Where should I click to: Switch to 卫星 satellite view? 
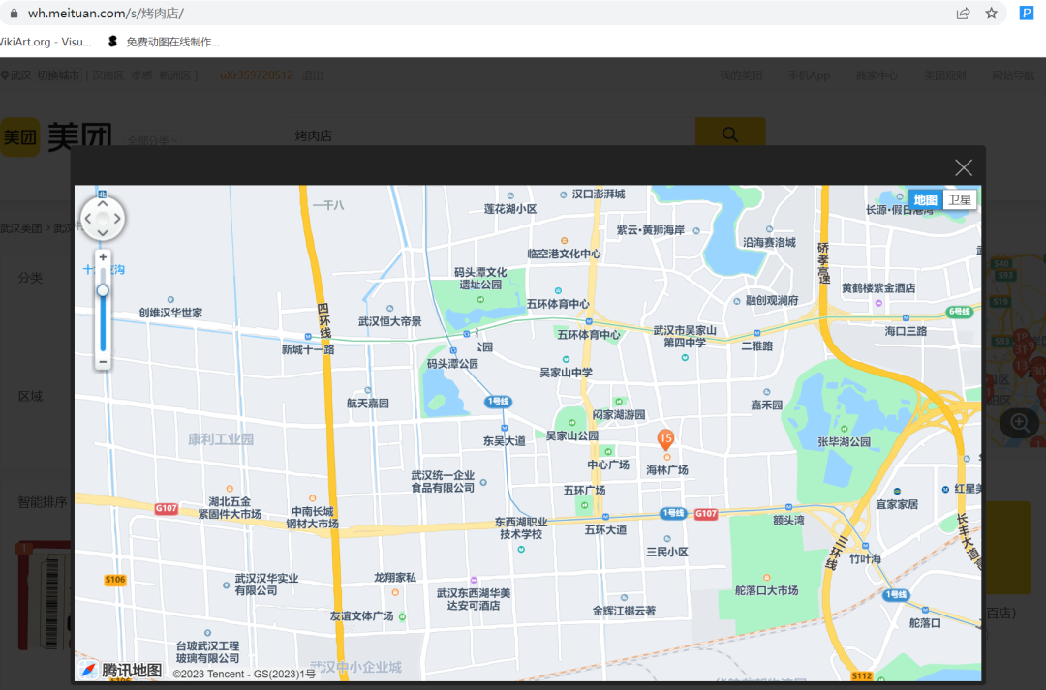click(x=959, y=200)
